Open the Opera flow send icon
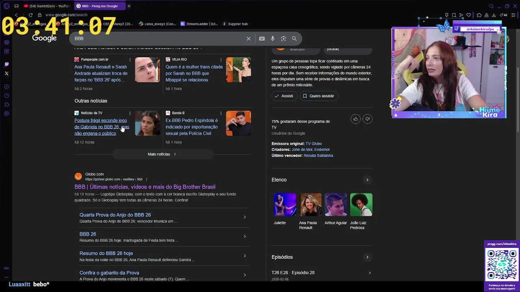Screen dimensions: 520x292 [x=461, y=15]
